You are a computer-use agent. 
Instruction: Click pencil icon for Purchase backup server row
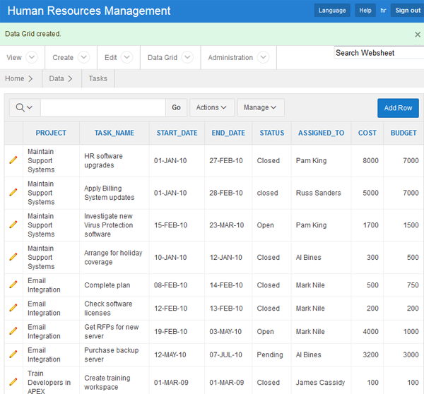13,354
